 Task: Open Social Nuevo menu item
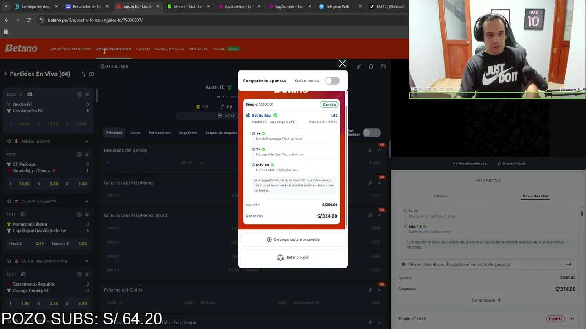(226, 49)
